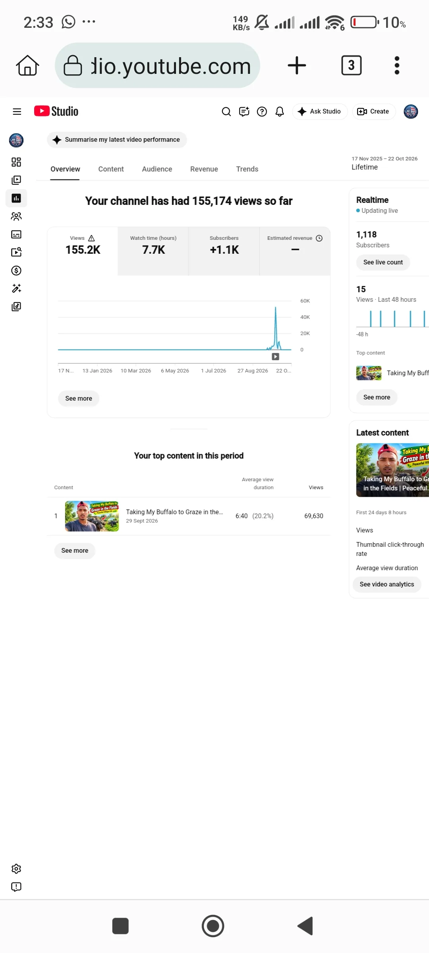
Task: Click the video publish marker on chart
Action: tap(275, 357)
